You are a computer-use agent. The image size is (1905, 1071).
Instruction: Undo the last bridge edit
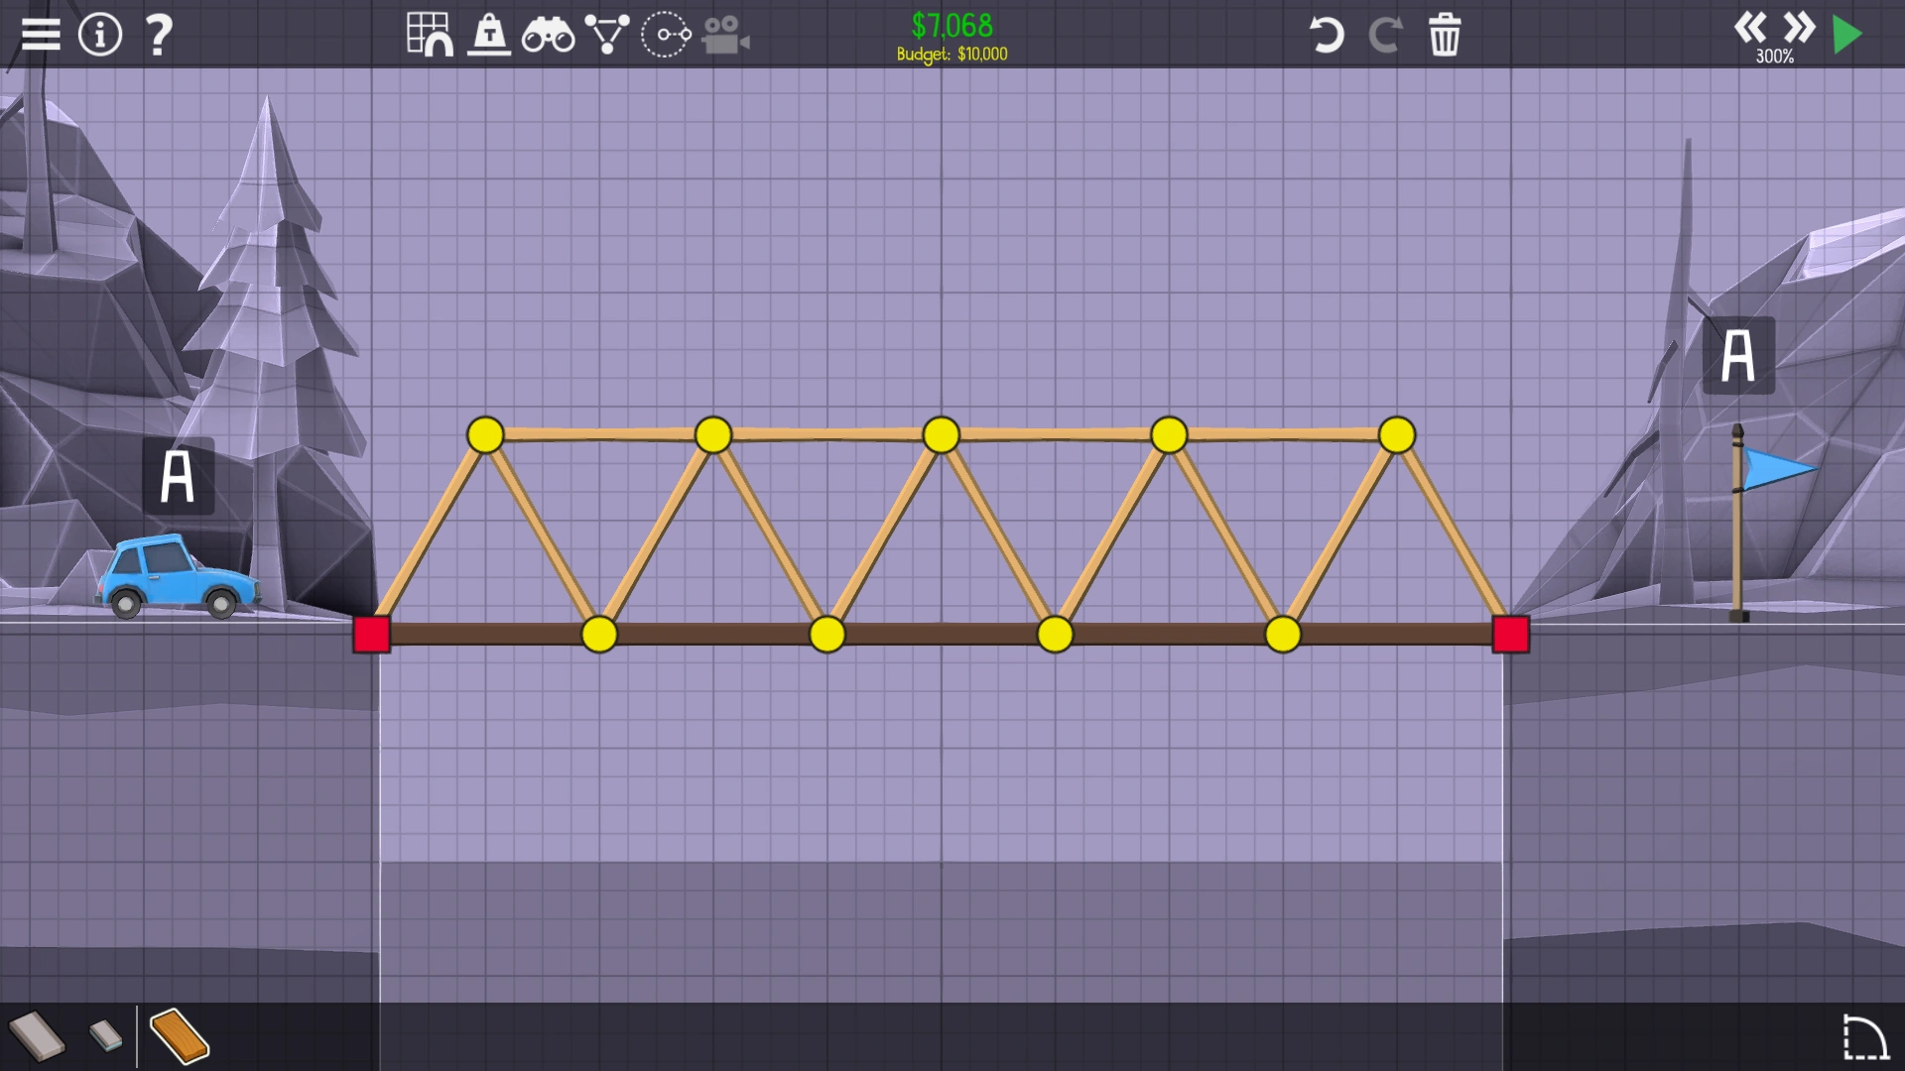[1327, 36]
